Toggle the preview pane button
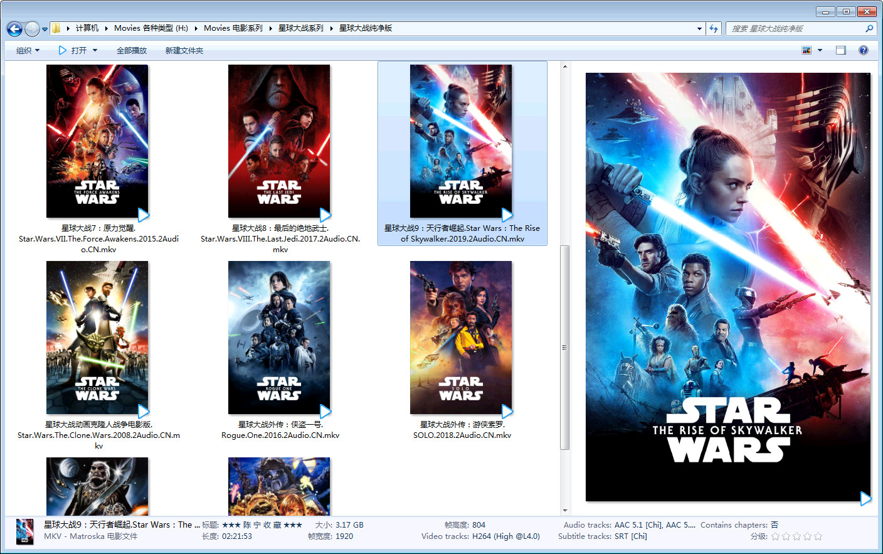This screenshot has width=883, height=554. point(841,50)
